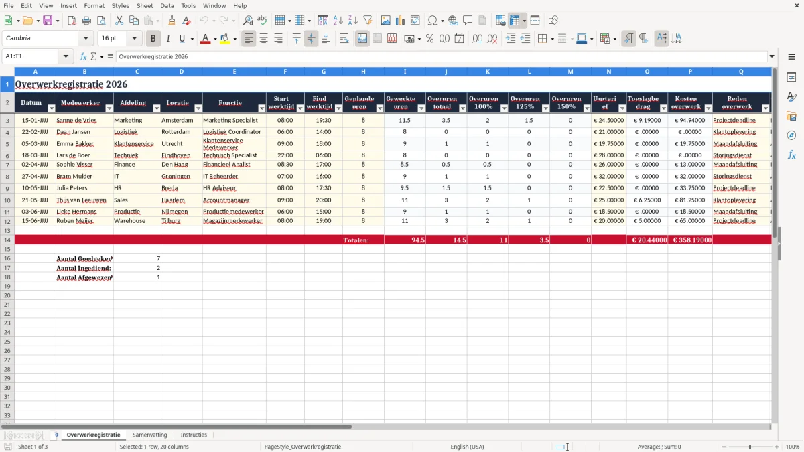Open the 16 pt font size dropdown

(x=134, y=39)
